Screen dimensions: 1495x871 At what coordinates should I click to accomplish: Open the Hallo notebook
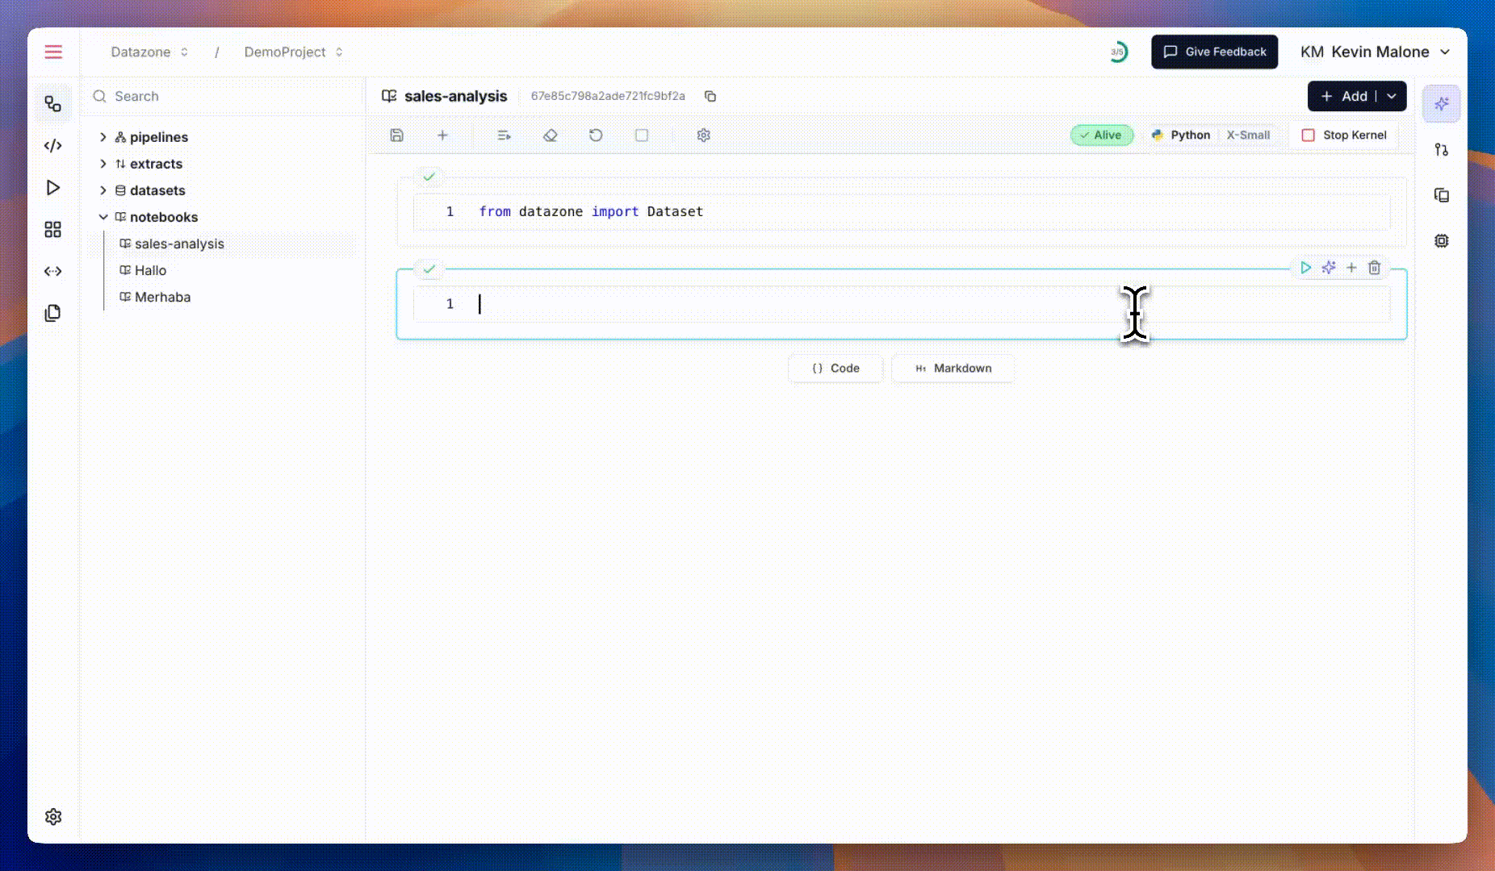tap(150, 270)
